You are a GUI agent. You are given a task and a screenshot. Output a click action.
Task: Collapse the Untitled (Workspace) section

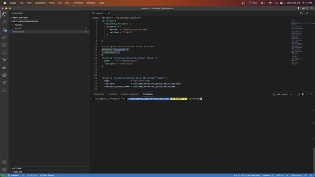coord(25,21)
